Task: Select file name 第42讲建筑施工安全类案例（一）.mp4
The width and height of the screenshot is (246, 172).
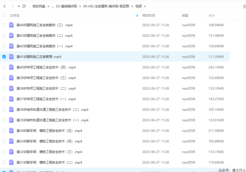Action: point(44,46)
